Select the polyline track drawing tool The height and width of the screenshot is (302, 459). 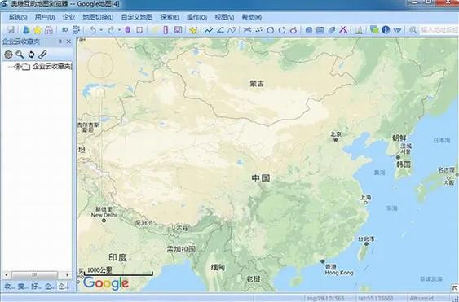(x=209, y=30)
